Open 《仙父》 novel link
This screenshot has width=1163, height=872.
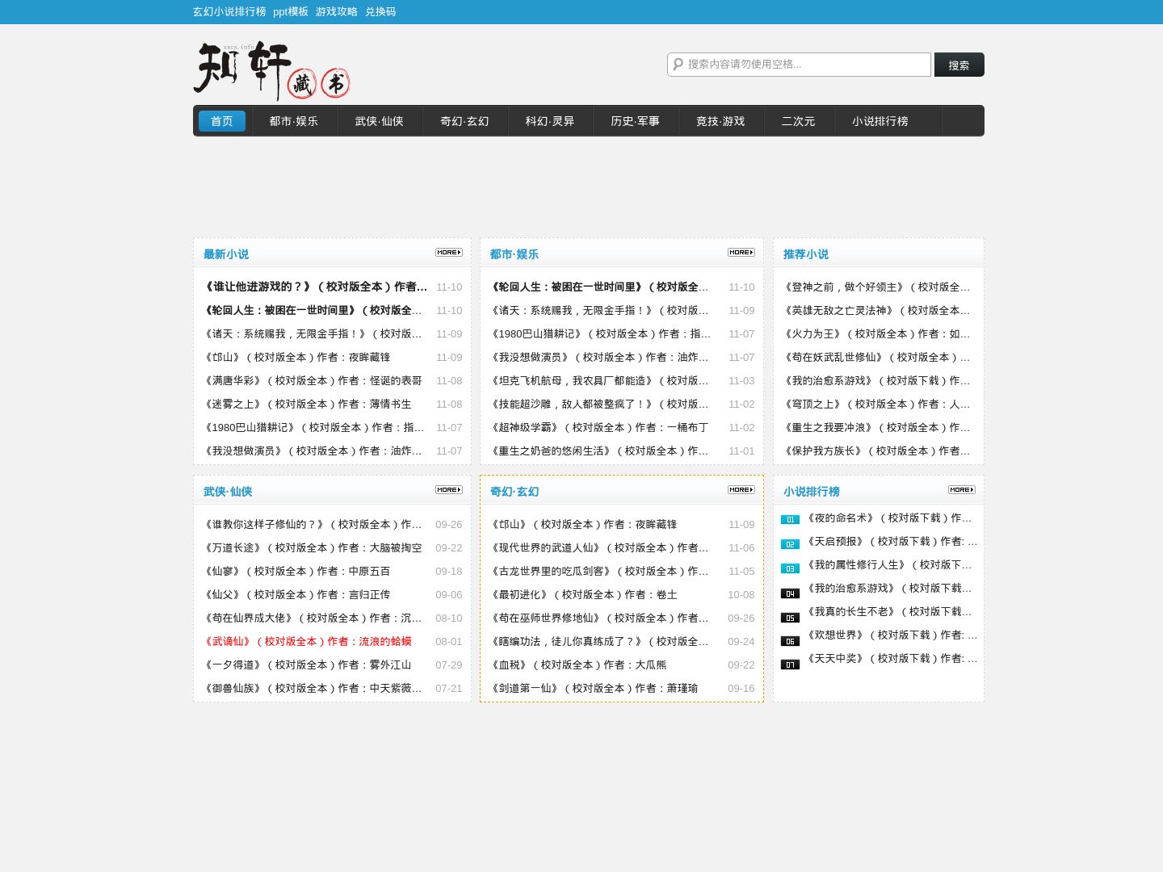[297, 594]
